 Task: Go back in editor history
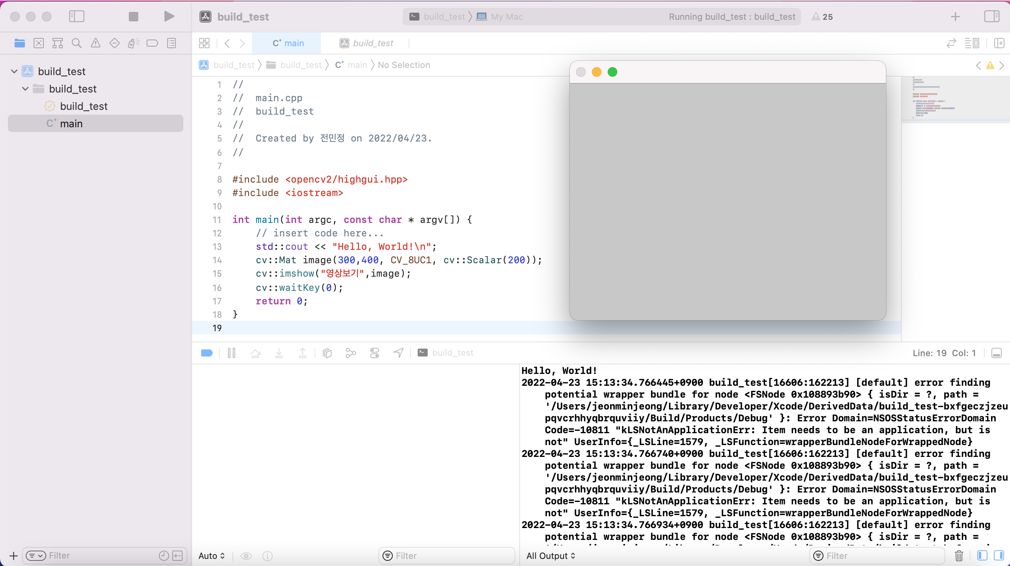(x=227, y=43)
